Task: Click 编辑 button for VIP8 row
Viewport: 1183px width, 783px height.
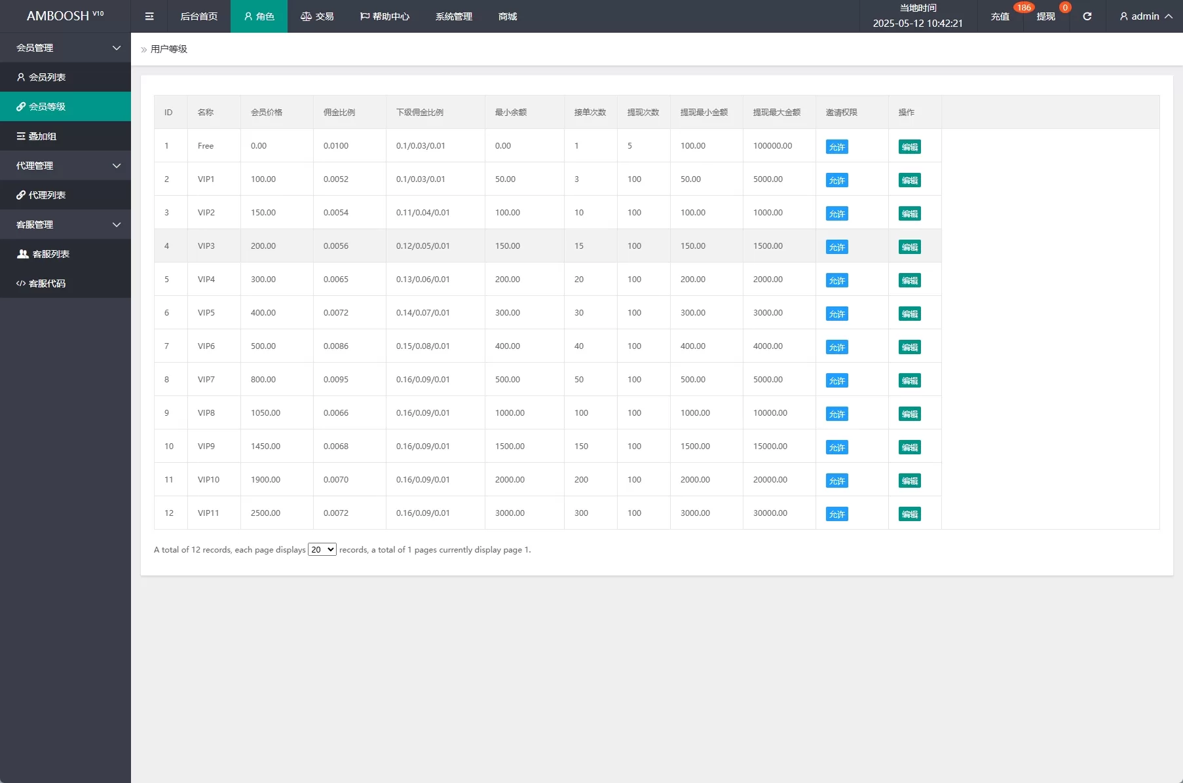Action: click(x=909, y=414)
